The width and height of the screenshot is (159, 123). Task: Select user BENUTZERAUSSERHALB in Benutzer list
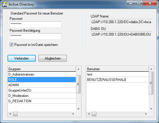pyautogui.click(x=118, y=80)
